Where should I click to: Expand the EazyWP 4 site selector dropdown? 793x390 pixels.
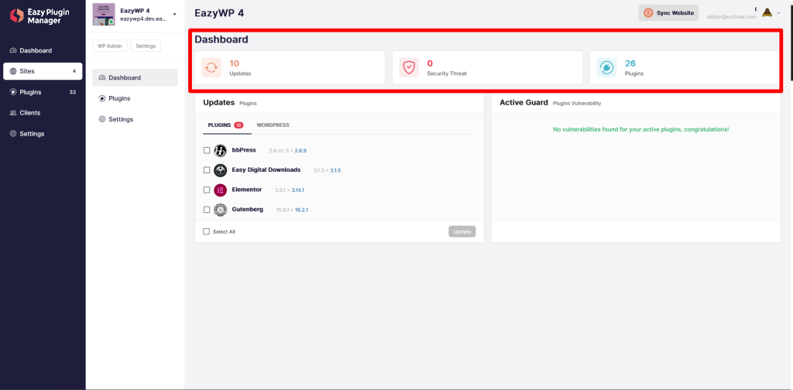(x=174, y=14)
